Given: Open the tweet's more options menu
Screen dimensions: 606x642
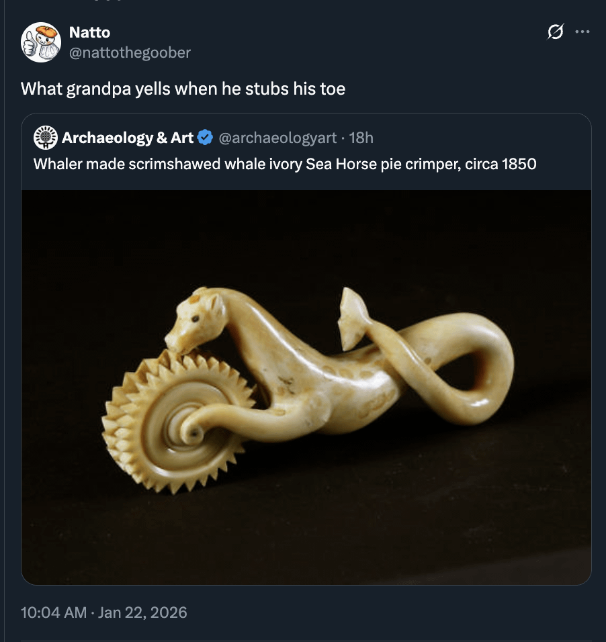Looking at the screenshot, I should 582,32.
